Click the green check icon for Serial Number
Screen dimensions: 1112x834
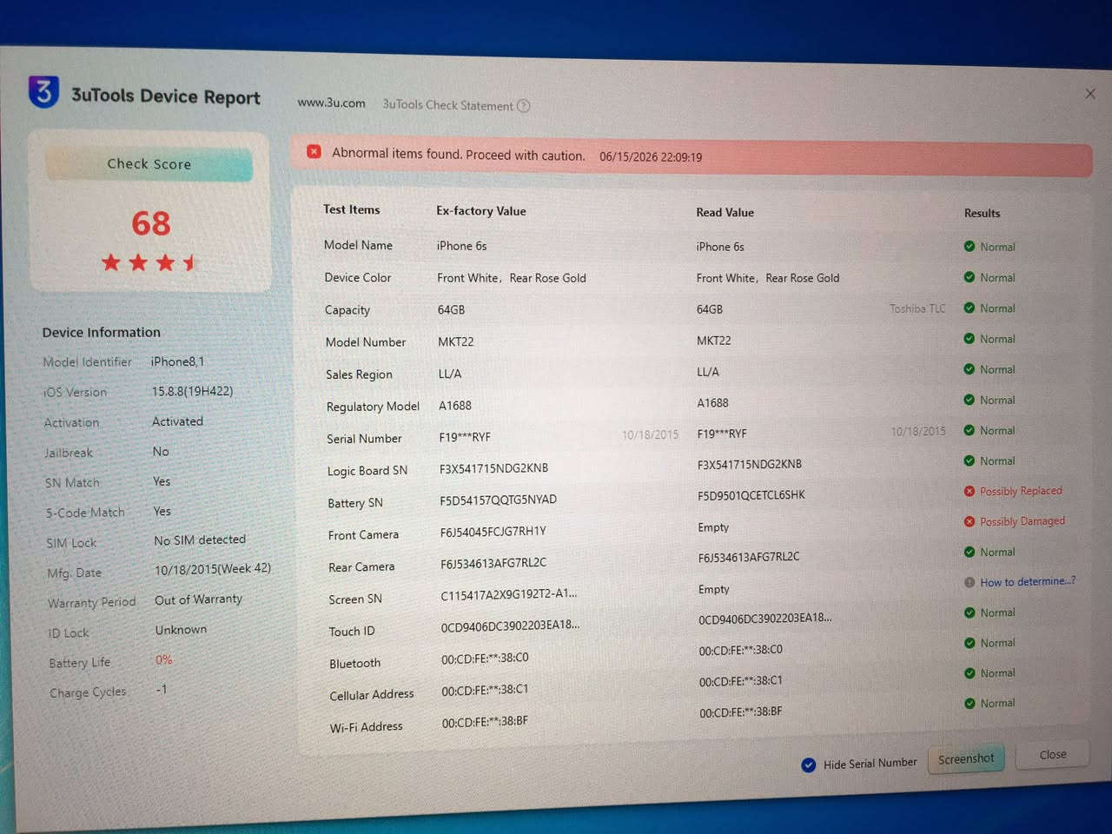click(x=970, y=430)
